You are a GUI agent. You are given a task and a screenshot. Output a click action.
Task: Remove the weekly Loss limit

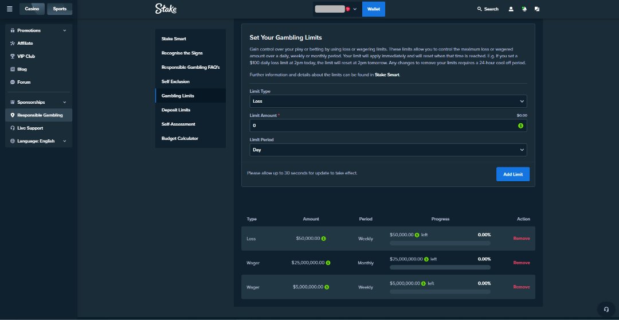[x=522, y=239]
